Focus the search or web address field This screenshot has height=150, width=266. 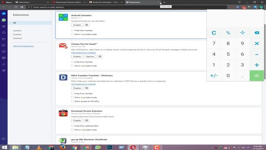click(126, 7)
